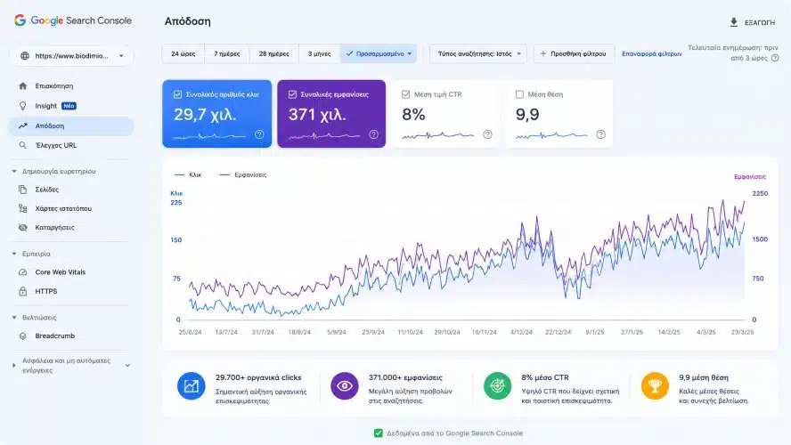Click the trend arrow icon beside Απόδοση
The width and height of the screenshot is (791, 445).
point(22,126)
